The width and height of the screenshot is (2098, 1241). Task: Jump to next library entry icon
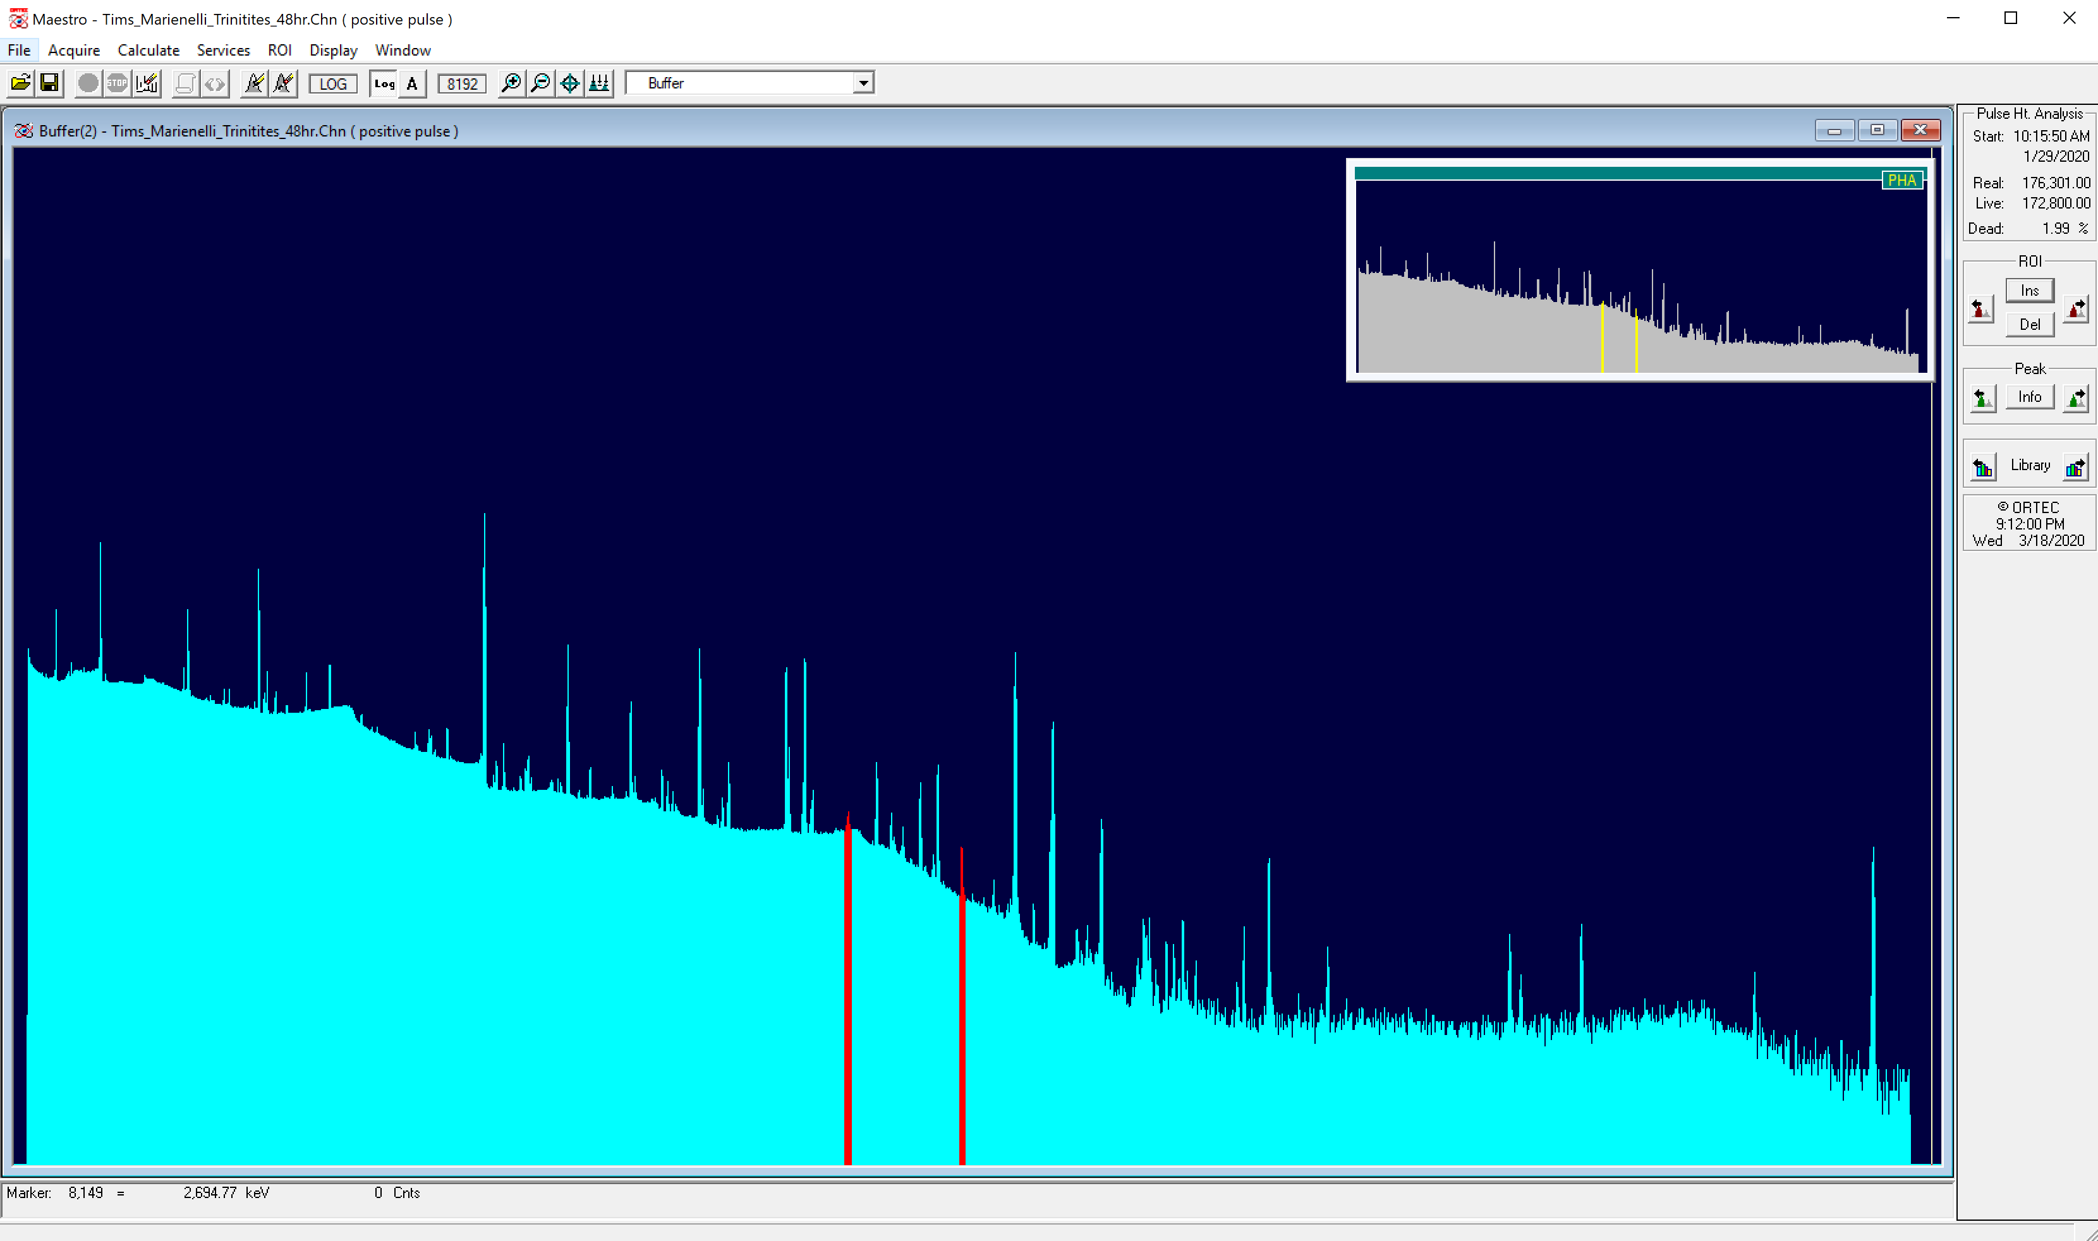pos(2075,466)
